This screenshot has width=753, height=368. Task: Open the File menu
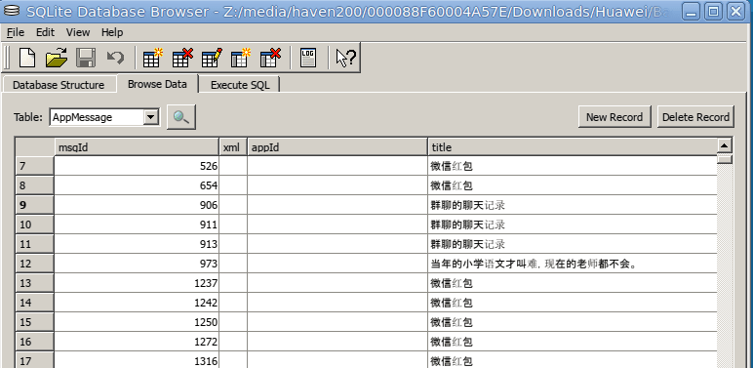click(16, 32)
